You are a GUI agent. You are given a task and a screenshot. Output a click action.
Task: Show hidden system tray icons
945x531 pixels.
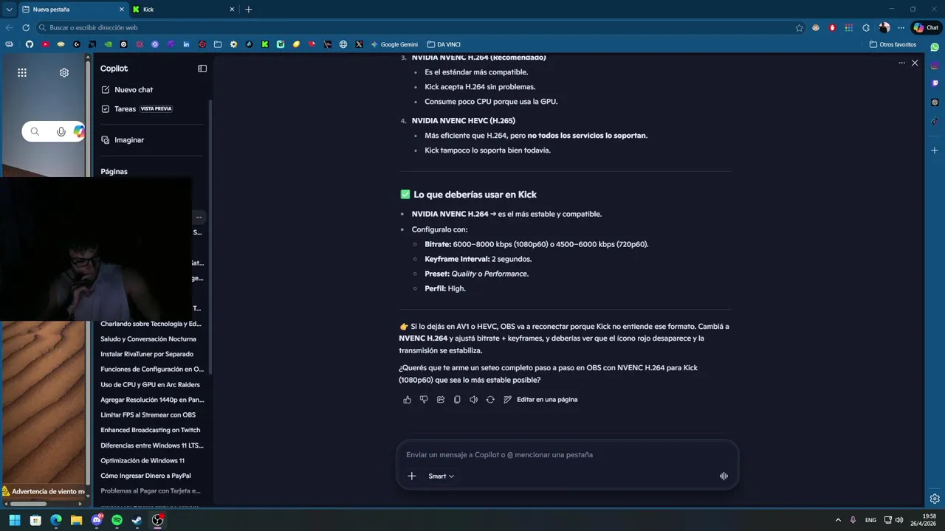[838, 520]
